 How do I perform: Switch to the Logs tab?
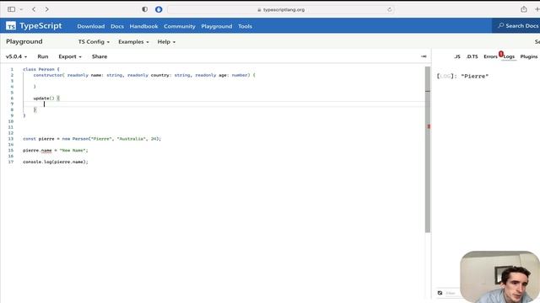[509, 56]
